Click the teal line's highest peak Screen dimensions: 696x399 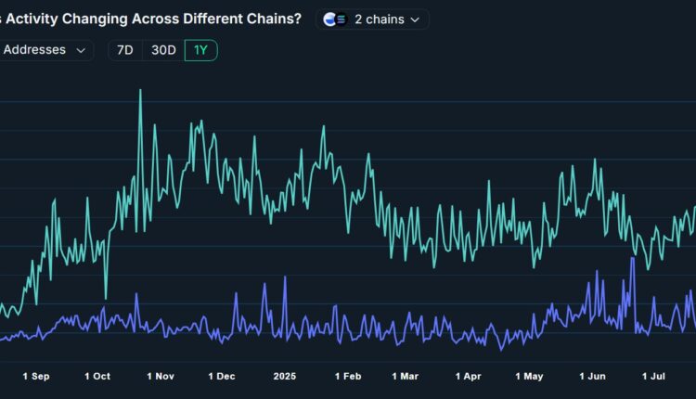pos(140,91)
